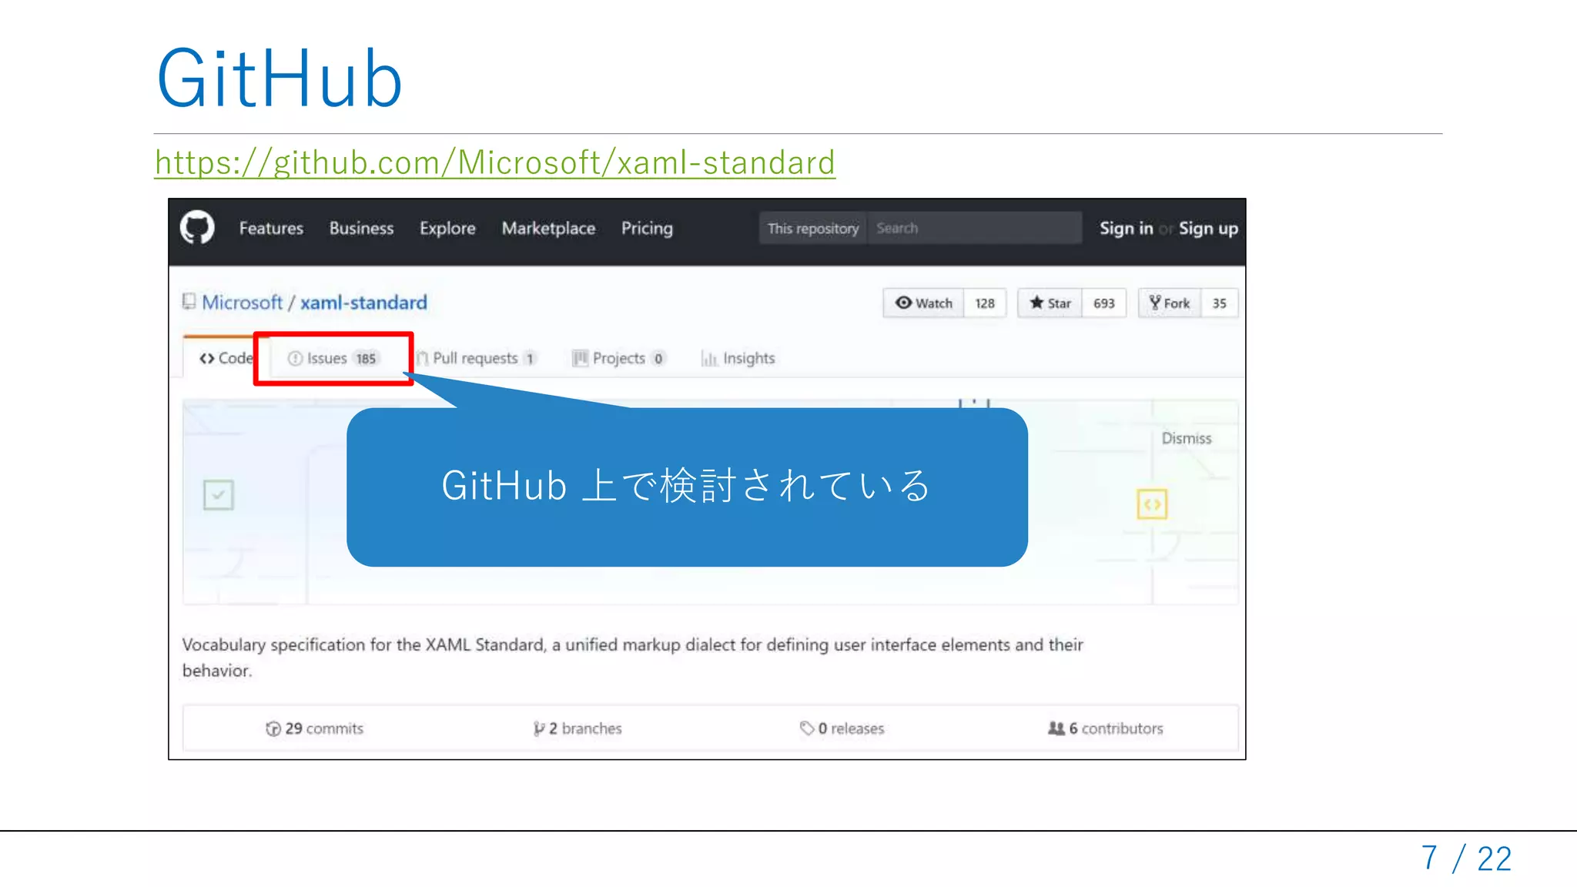
Task: Click the Watch button
Action: pyautogui.click(x=923, y=303)
